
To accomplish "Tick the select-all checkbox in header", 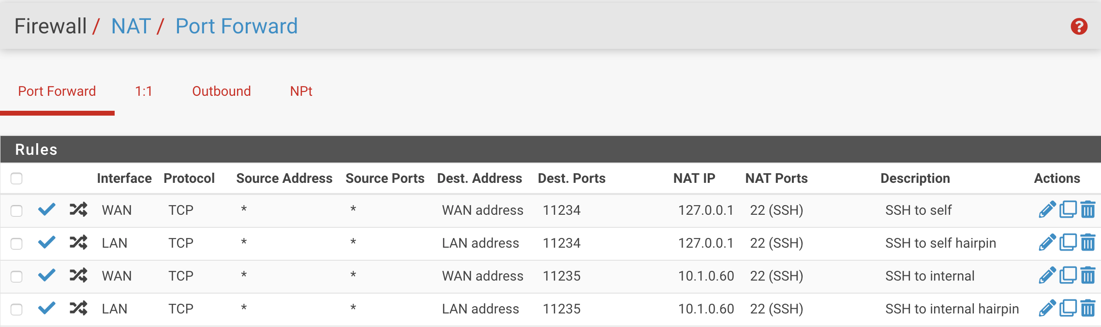I will 16,178.
